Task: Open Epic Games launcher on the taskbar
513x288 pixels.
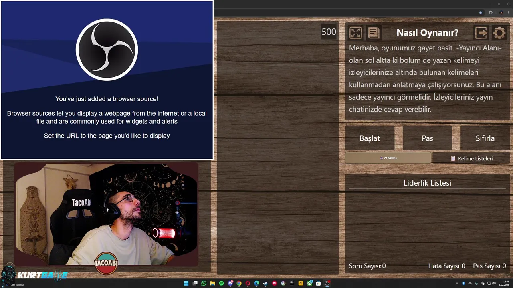Action: (x=292, y=283)
